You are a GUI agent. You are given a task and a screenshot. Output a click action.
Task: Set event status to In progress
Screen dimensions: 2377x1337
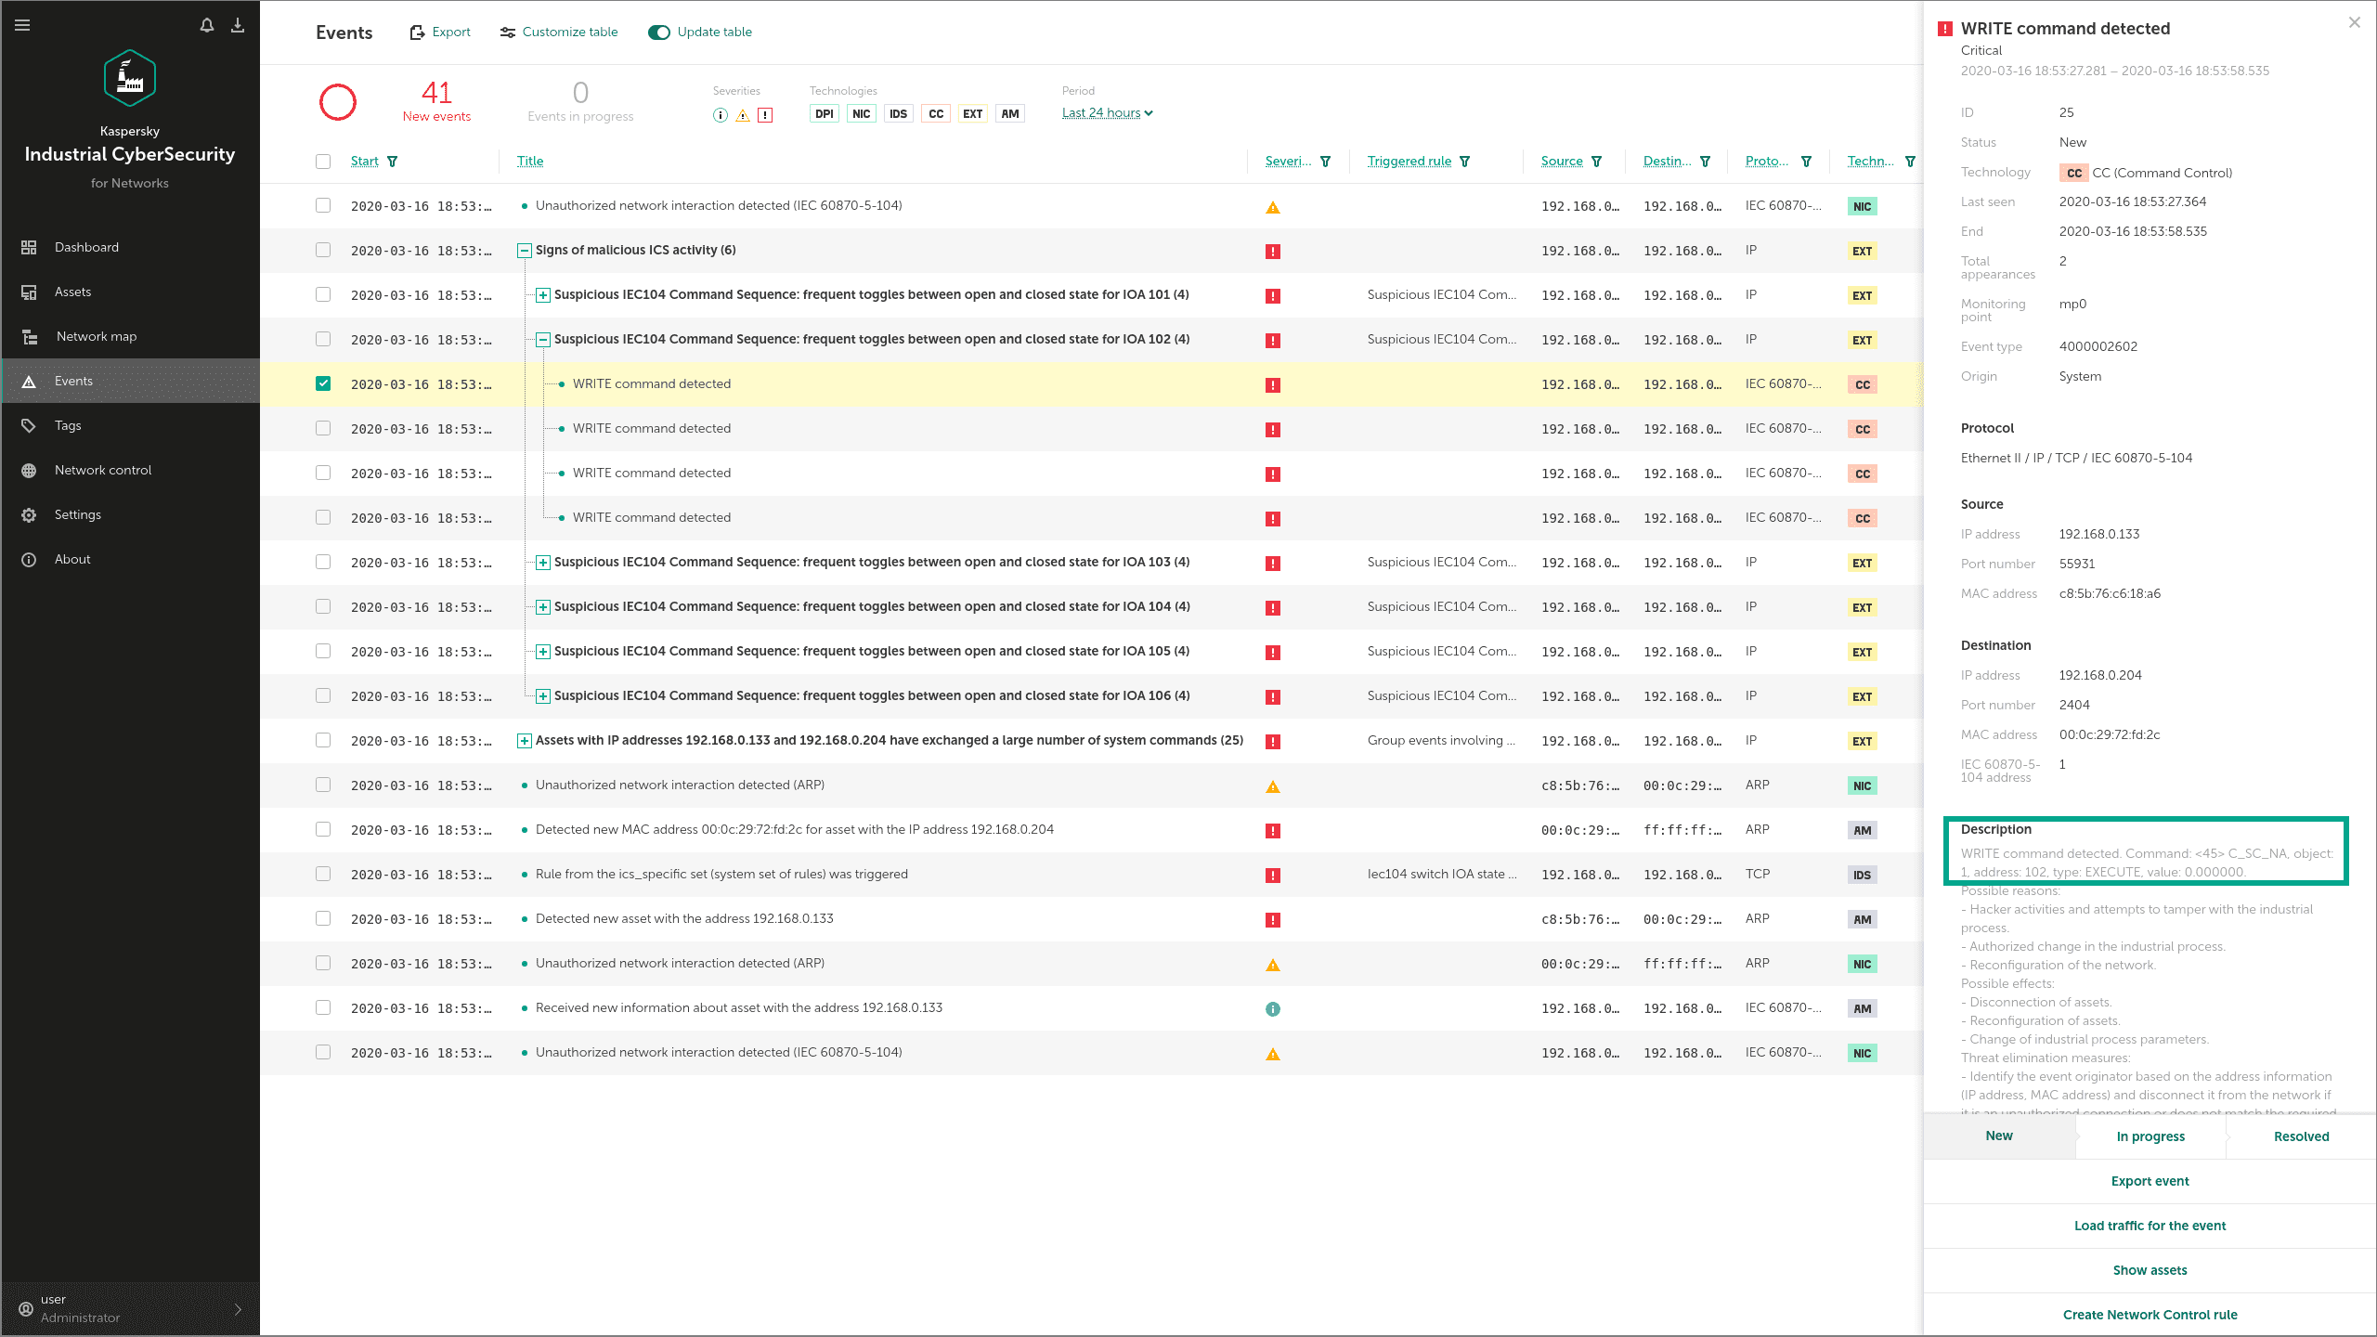[x=2150, y=1136]
